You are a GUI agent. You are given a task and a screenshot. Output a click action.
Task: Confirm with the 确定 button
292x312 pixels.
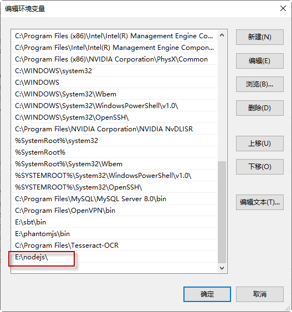point(207,294)
